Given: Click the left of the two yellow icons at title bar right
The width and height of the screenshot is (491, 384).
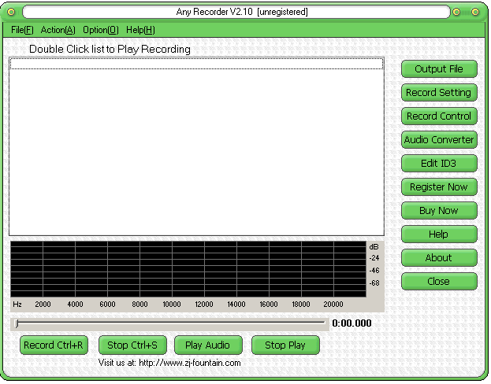Looking at the screenshot, I should coord(456,12).
